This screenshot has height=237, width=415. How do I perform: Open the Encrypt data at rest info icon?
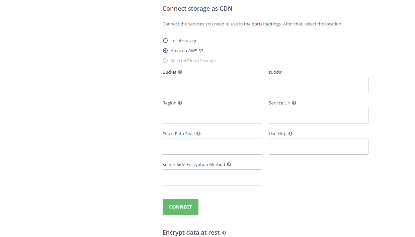click(x=224, y=232)
